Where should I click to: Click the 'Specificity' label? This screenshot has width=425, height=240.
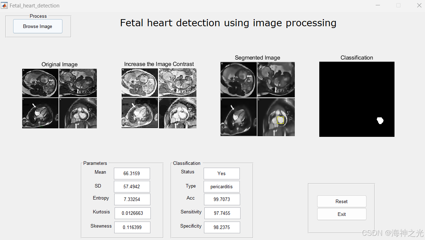(x=191, y=226)
